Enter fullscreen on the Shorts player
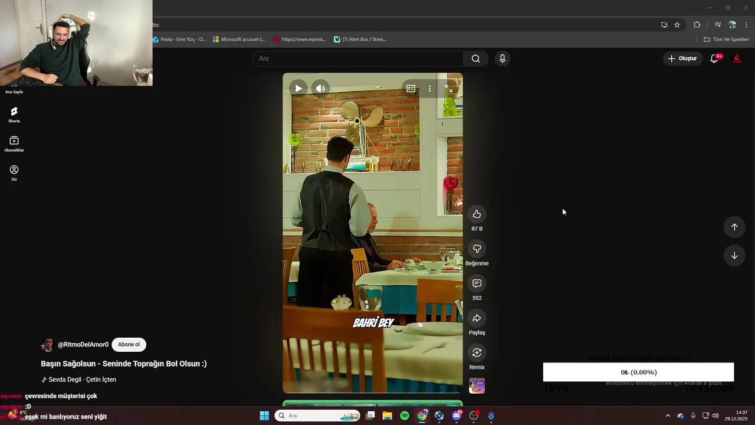This screenshot has width=755, height=425. pos(449,89)
